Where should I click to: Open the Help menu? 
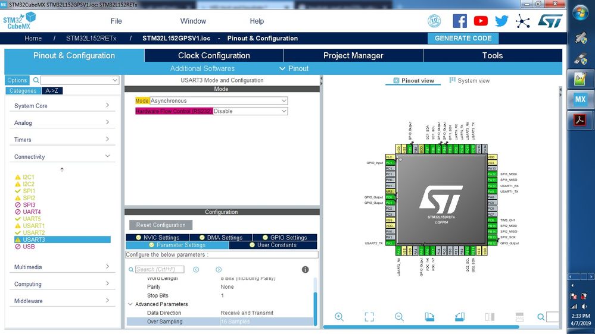(x=257, y=21)
